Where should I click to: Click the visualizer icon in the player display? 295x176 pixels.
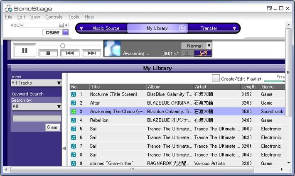pyautogui.click(x=203, y=53)
